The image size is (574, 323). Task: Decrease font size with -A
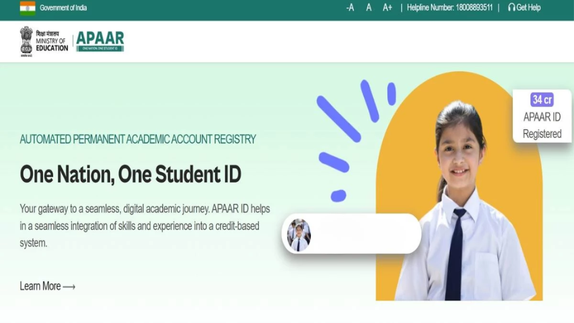[x=350, y=8]
